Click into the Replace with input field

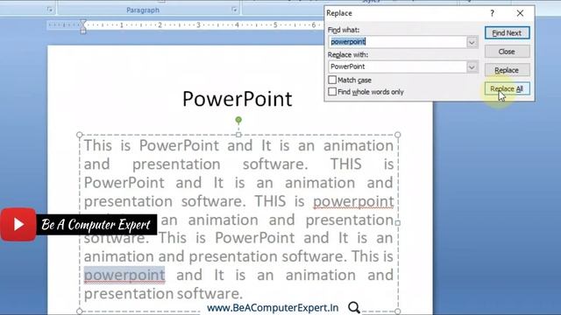tap(397, 66)
